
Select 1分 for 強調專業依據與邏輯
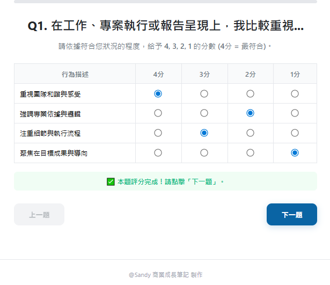[295, 113]
